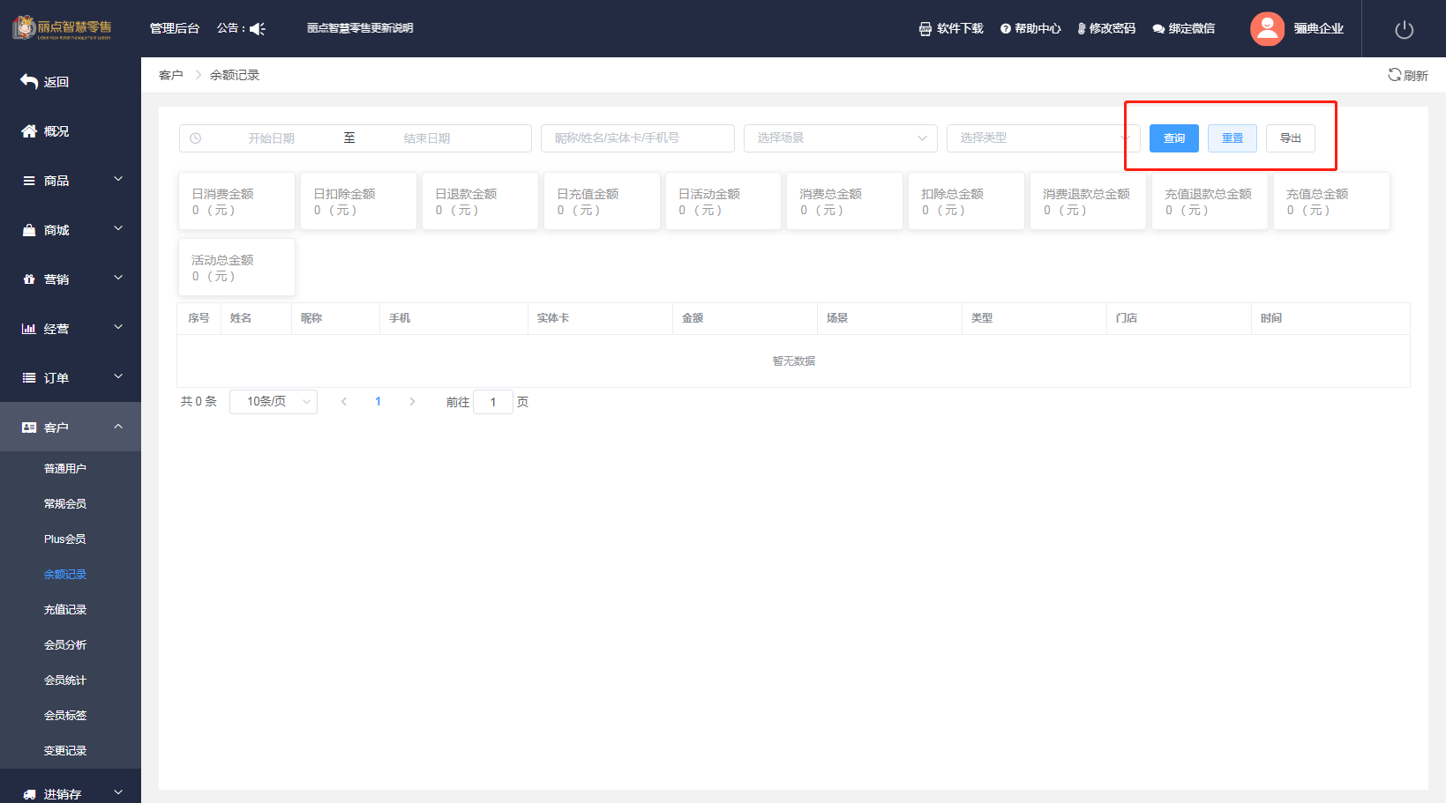
Task: Click the 客户 breadcrumb link
Action: coord(171,75)
